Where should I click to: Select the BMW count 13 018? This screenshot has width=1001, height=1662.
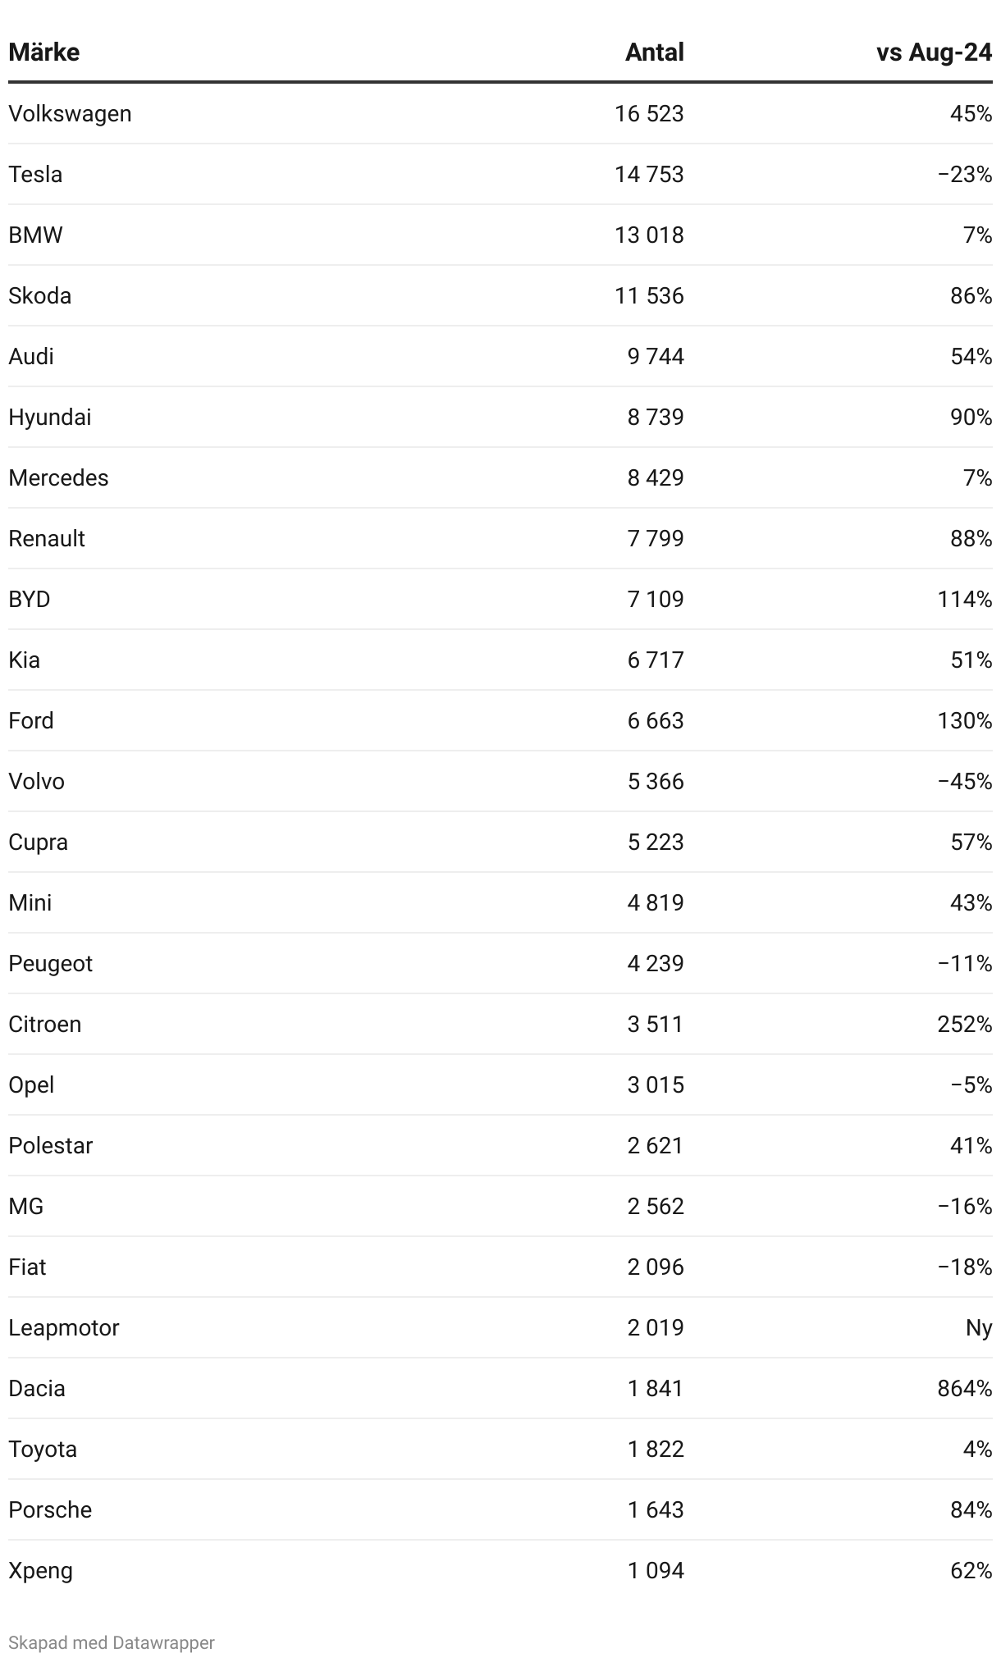click(649, 235)
